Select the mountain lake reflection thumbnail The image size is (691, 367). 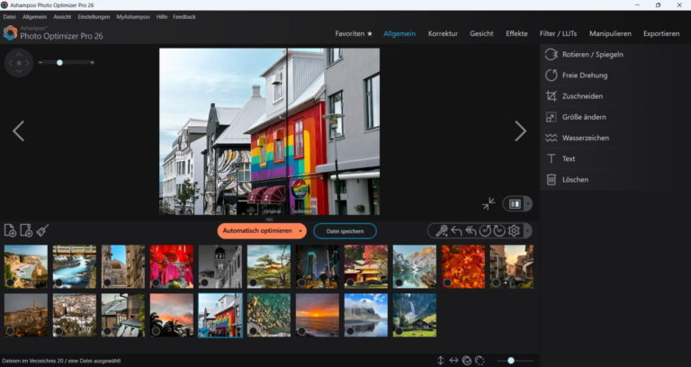(415, 266)
